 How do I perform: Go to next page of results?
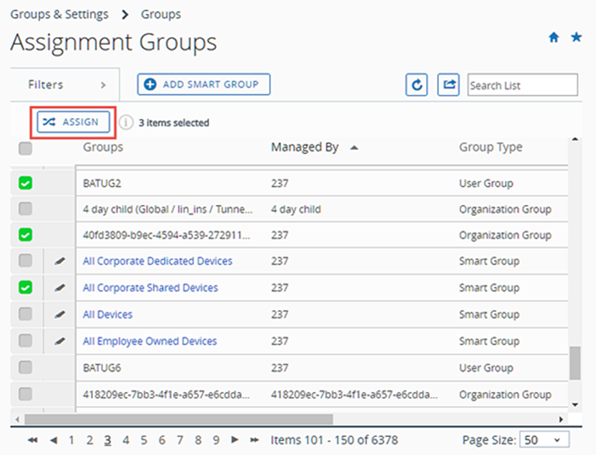coord(235,439)
